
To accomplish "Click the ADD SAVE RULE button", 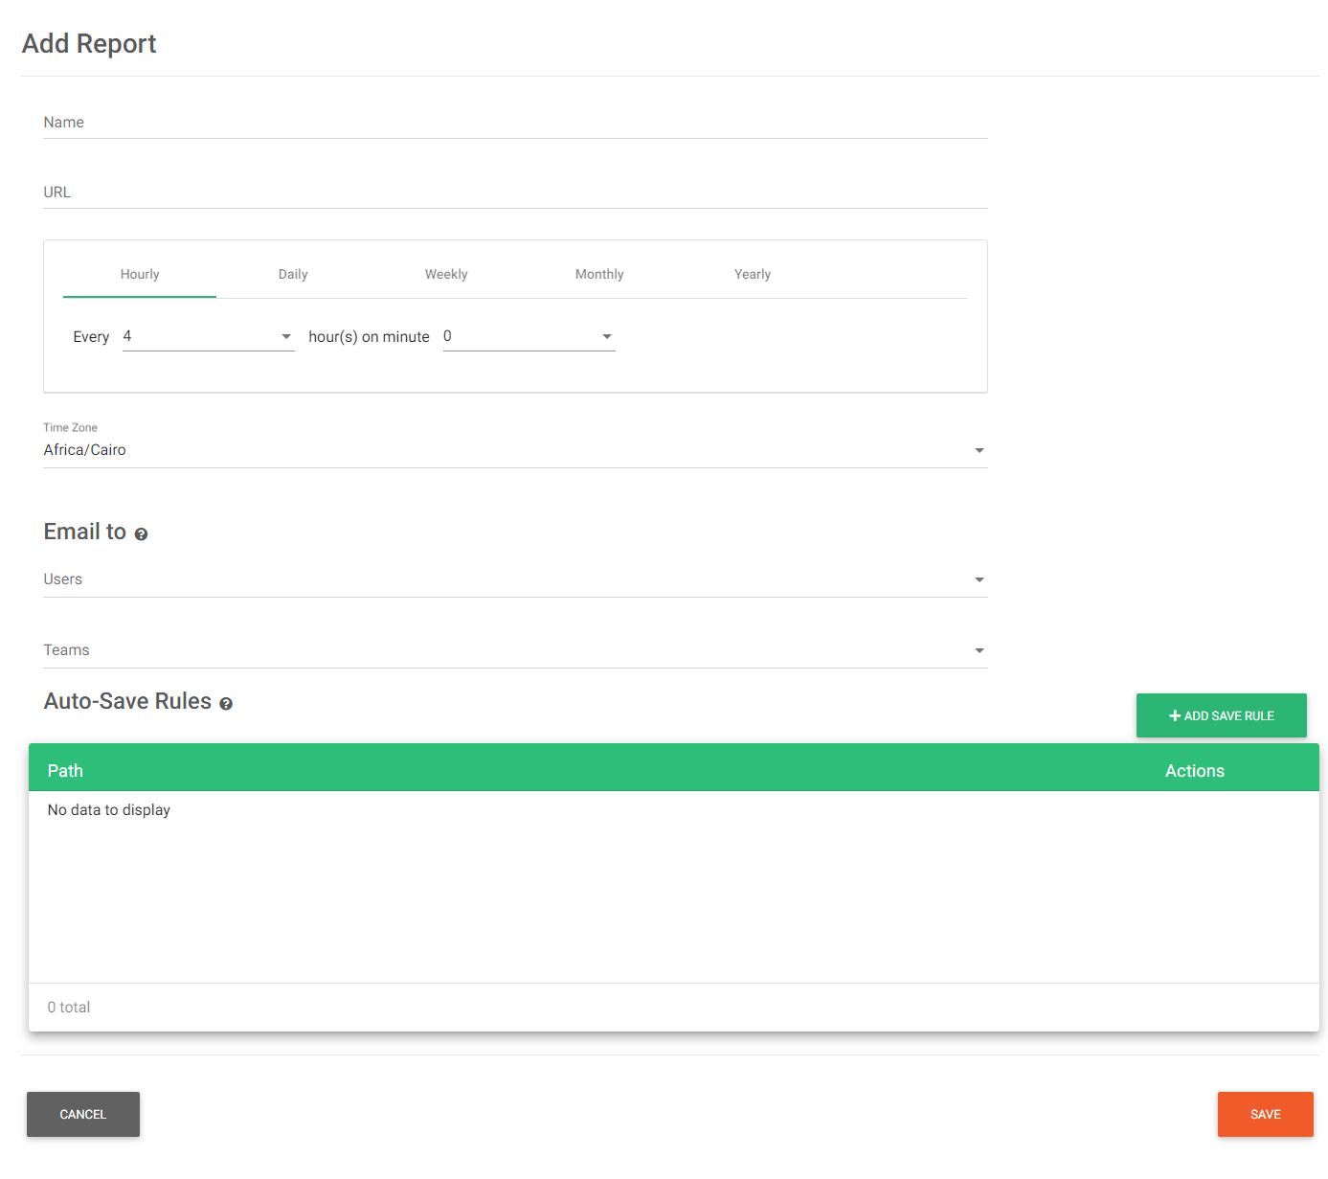I will [1222, 715].
